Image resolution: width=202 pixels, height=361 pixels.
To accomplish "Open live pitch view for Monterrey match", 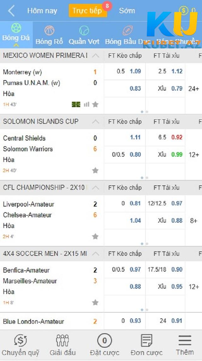I will 76,105.
